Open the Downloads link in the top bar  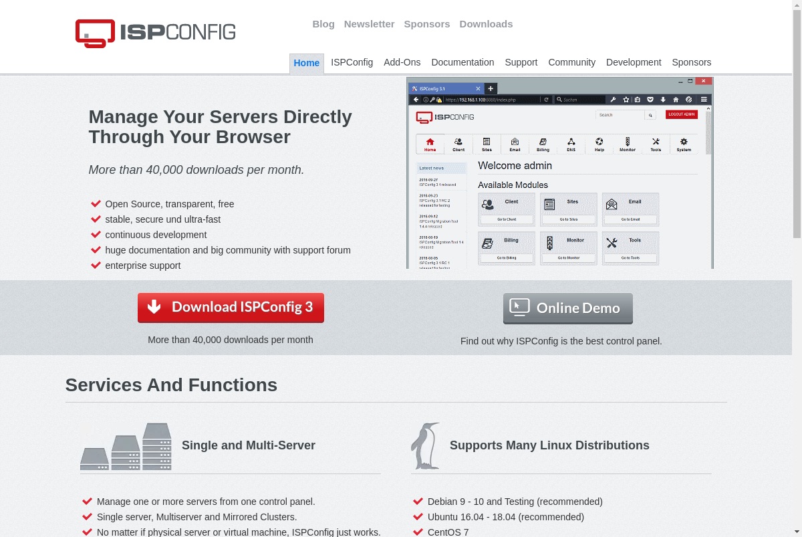click(486, 24)
